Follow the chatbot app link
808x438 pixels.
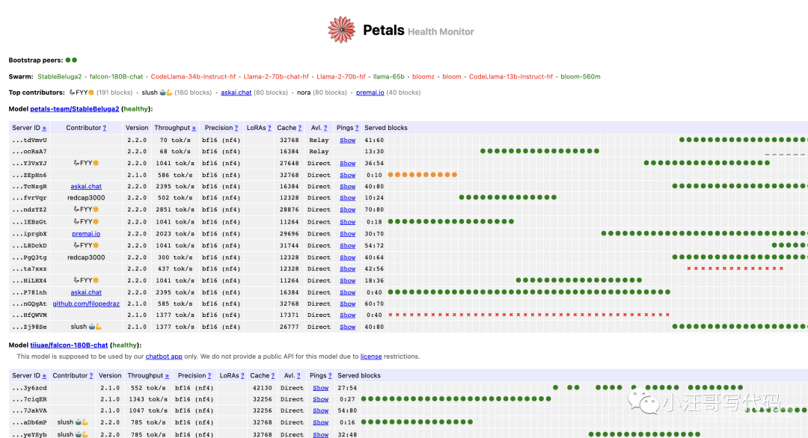pyautogui.click(x=164, y=357)
